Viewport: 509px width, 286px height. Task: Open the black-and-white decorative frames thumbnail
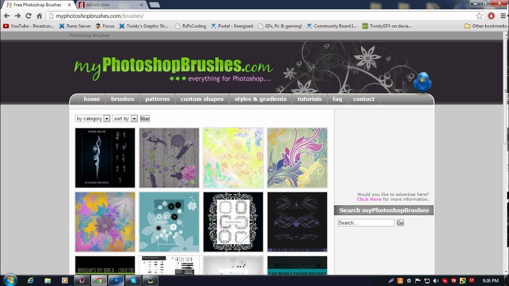(233, 222)
